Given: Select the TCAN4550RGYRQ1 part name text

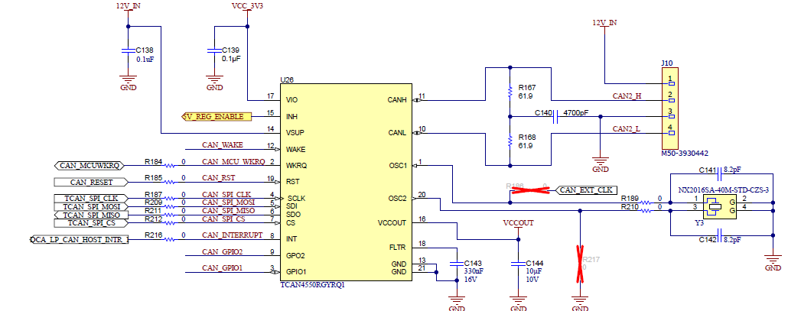Looking at the screenshot, I should 314,284.
